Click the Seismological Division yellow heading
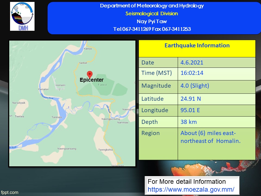 [x=152, y=14]
